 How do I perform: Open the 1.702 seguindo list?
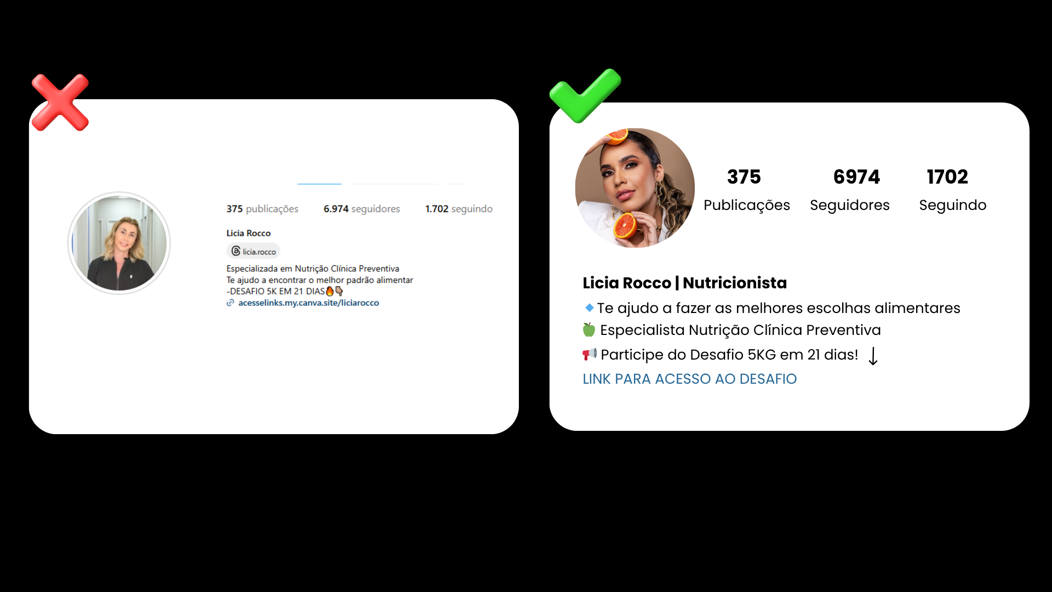coord(459,209)
